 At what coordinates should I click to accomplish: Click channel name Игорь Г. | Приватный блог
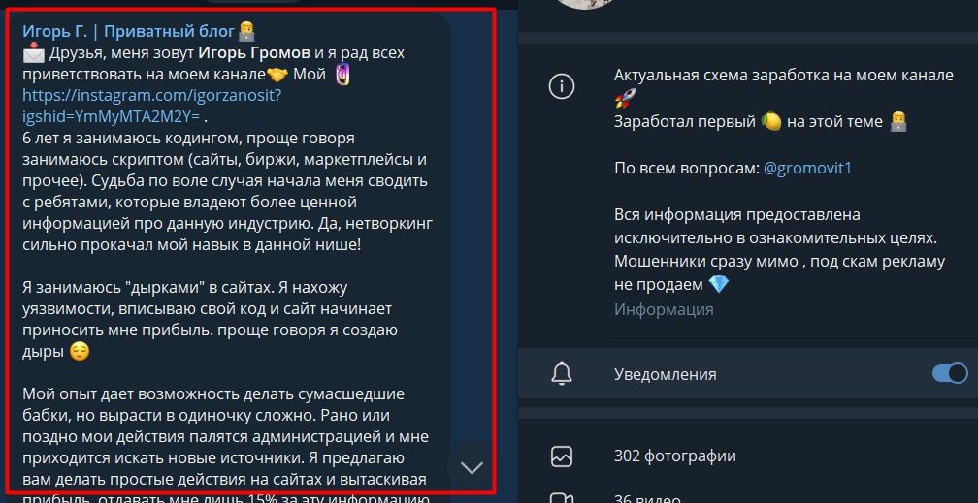[x=128, y=31]
